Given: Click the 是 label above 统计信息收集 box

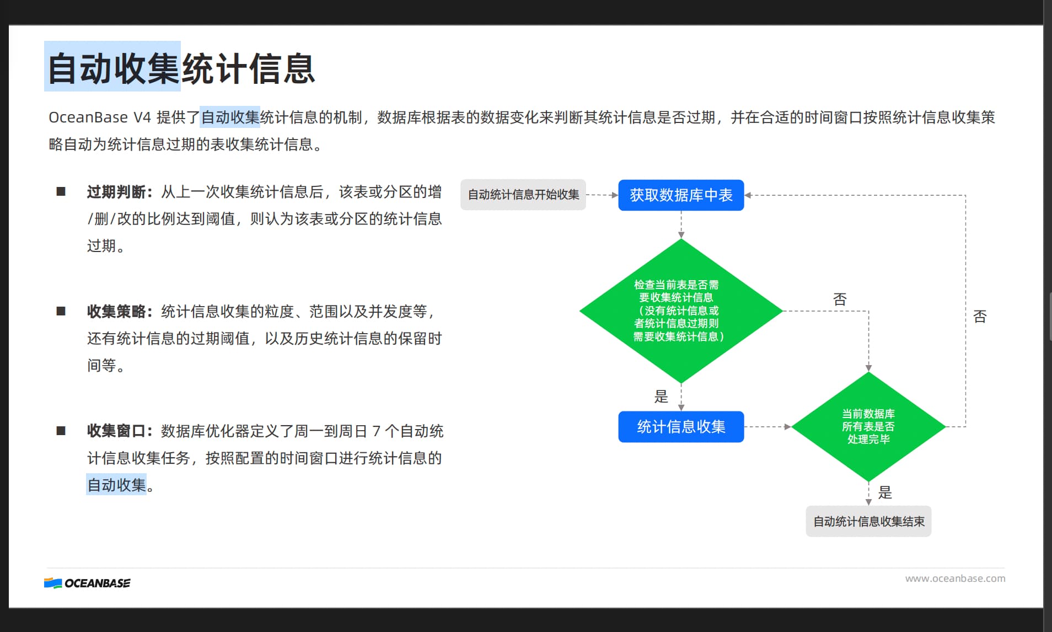Looking at the screenshot, I should 661,396.
